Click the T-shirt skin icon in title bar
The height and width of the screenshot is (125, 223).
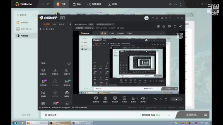(x=166, y=18)
